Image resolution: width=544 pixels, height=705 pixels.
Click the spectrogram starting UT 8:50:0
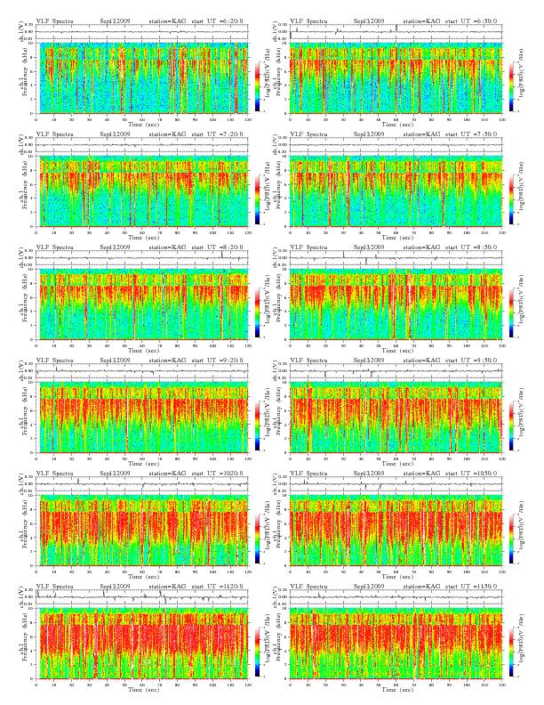(x=396, y=304)
